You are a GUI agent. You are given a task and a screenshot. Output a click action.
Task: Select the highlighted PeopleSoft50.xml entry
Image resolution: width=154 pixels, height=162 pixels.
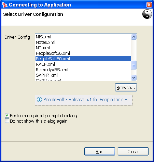click(83, 59)
